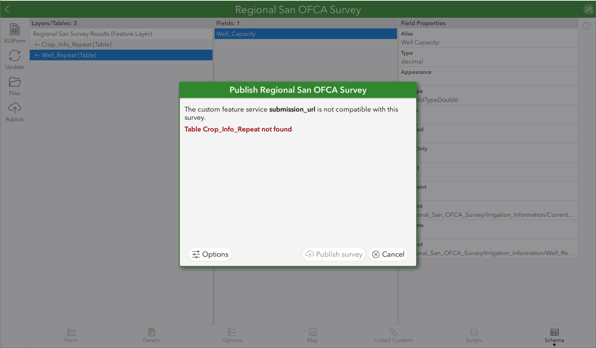Viewport: 596px width, 348px height.
Task: Open the Files folder icon
Action: 15,83
